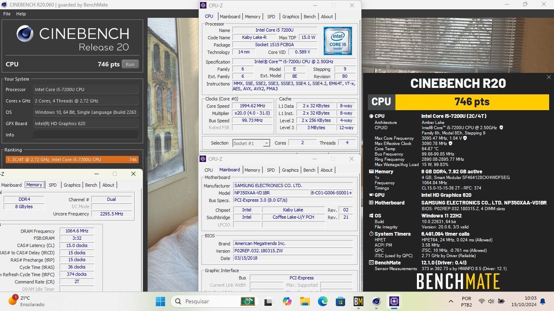Open File Explorer from the taskbar
Viewport: 554px width, 311px height.
coord(305,301)
